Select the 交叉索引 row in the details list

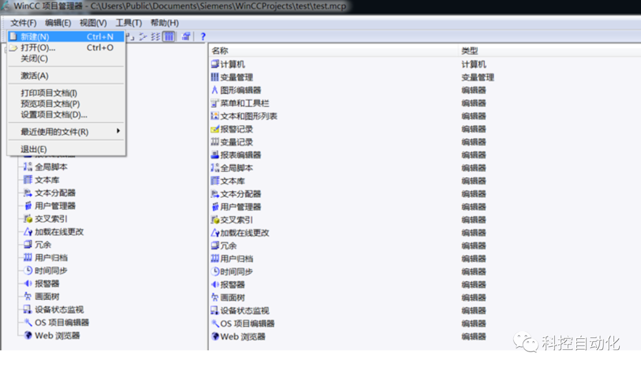pyautogui.click(x=425, y=220)
